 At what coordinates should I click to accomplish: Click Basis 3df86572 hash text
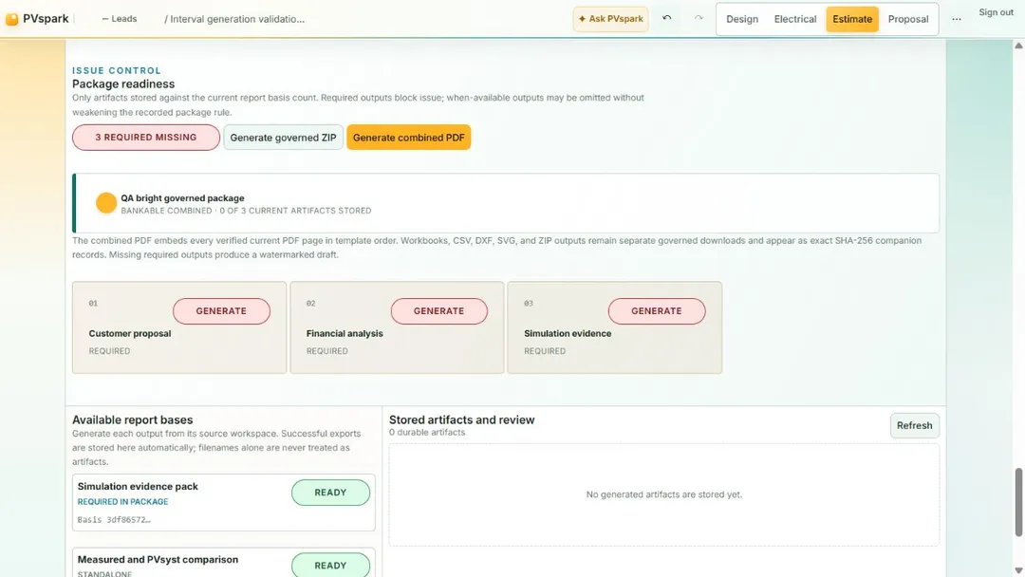pos(114,520)
